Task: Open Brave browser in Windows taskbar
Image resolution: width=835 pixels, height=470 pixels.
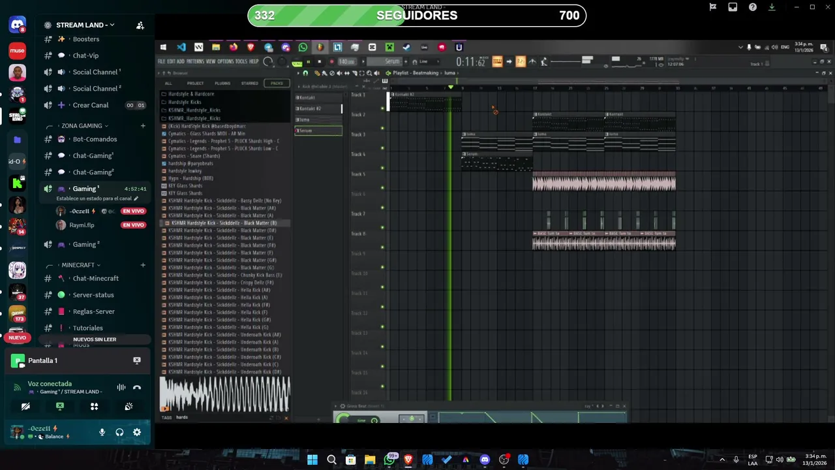Action: tap(408, 460)
